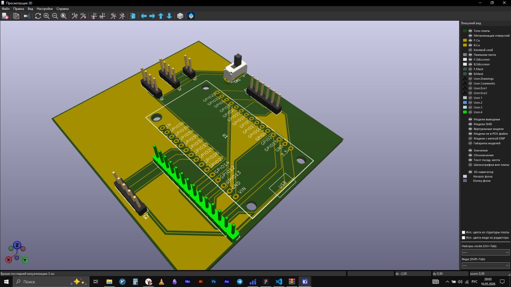Change the User.2 blue color swatch
This screenshot has height=287, width=511.
[x=465, y=102]
